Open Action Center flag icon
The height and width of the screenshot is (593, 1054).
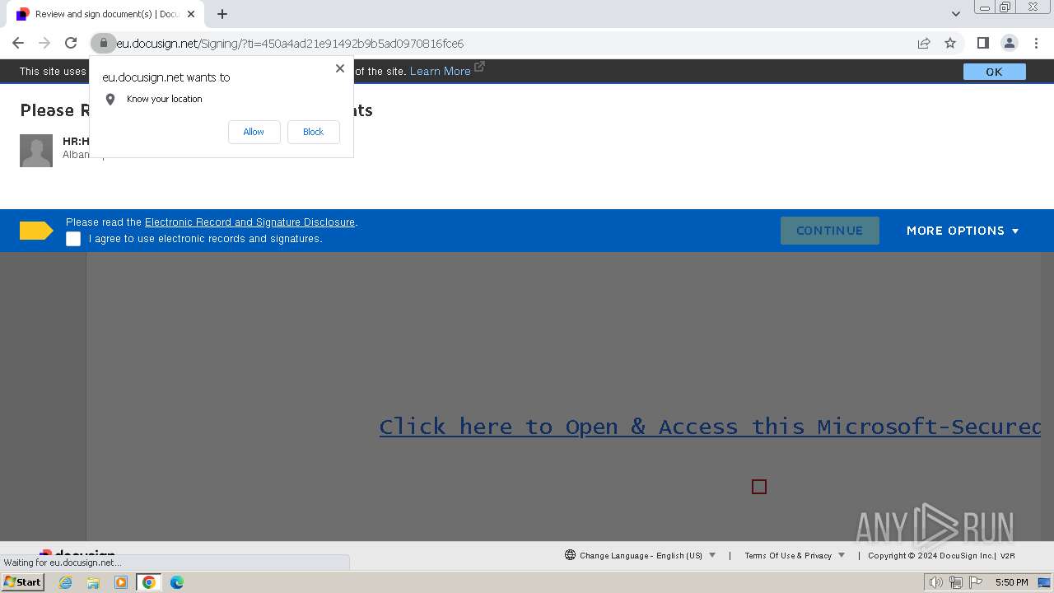click(976, 582)
